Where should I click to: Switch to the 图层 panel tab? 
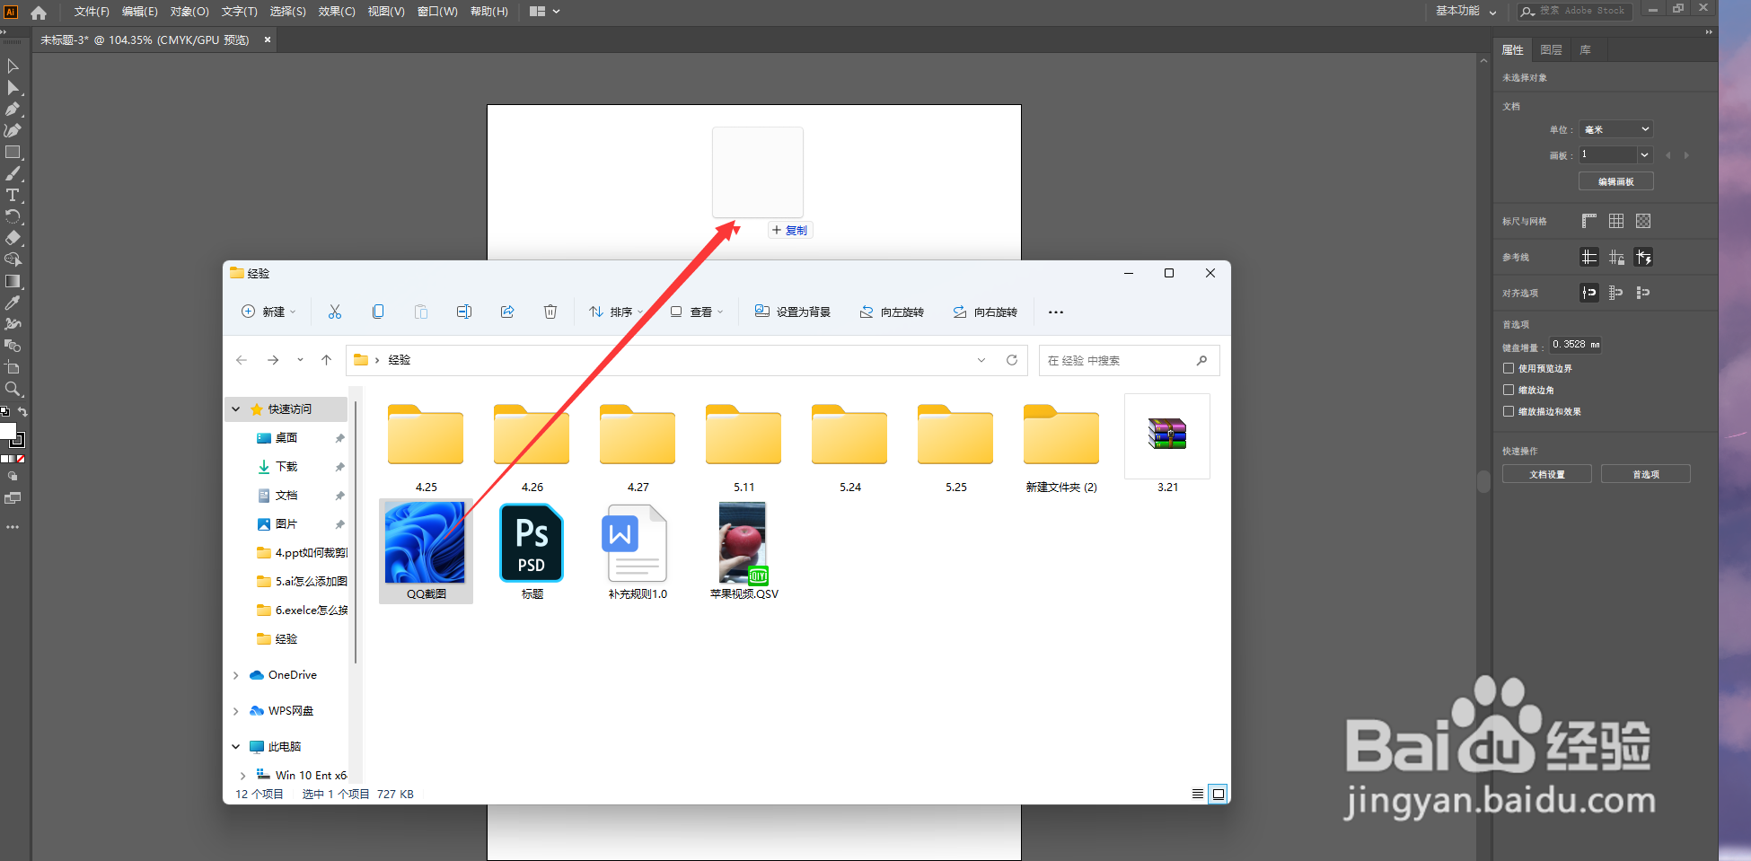coord(1551,50)
